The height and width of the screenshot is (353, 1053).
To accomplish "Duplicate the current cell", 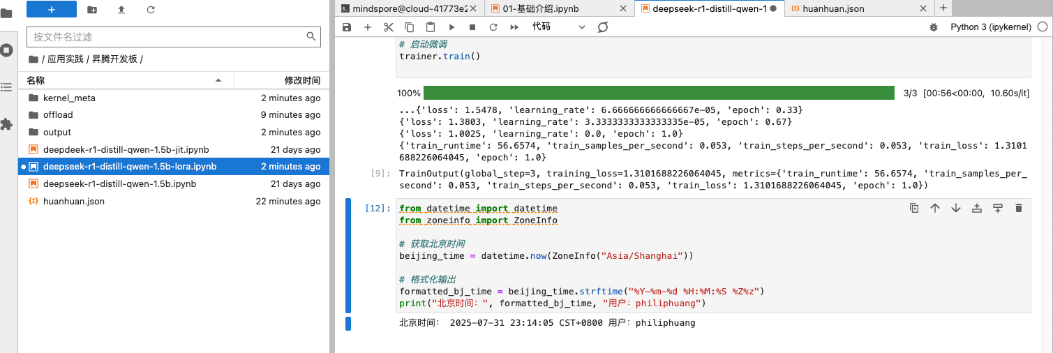I will click(x=914, y=208).
